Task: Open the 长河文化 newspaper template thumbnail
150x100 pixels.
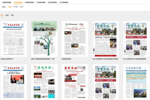Action: [x=75, y=82]
